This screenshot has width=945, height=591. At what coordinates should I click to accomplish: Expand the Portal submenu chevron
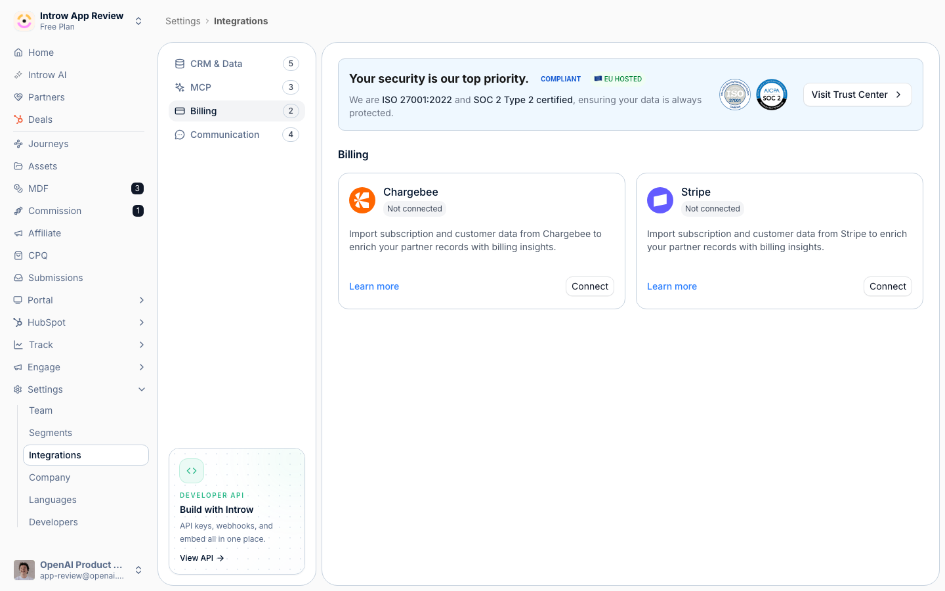[142, 300]
